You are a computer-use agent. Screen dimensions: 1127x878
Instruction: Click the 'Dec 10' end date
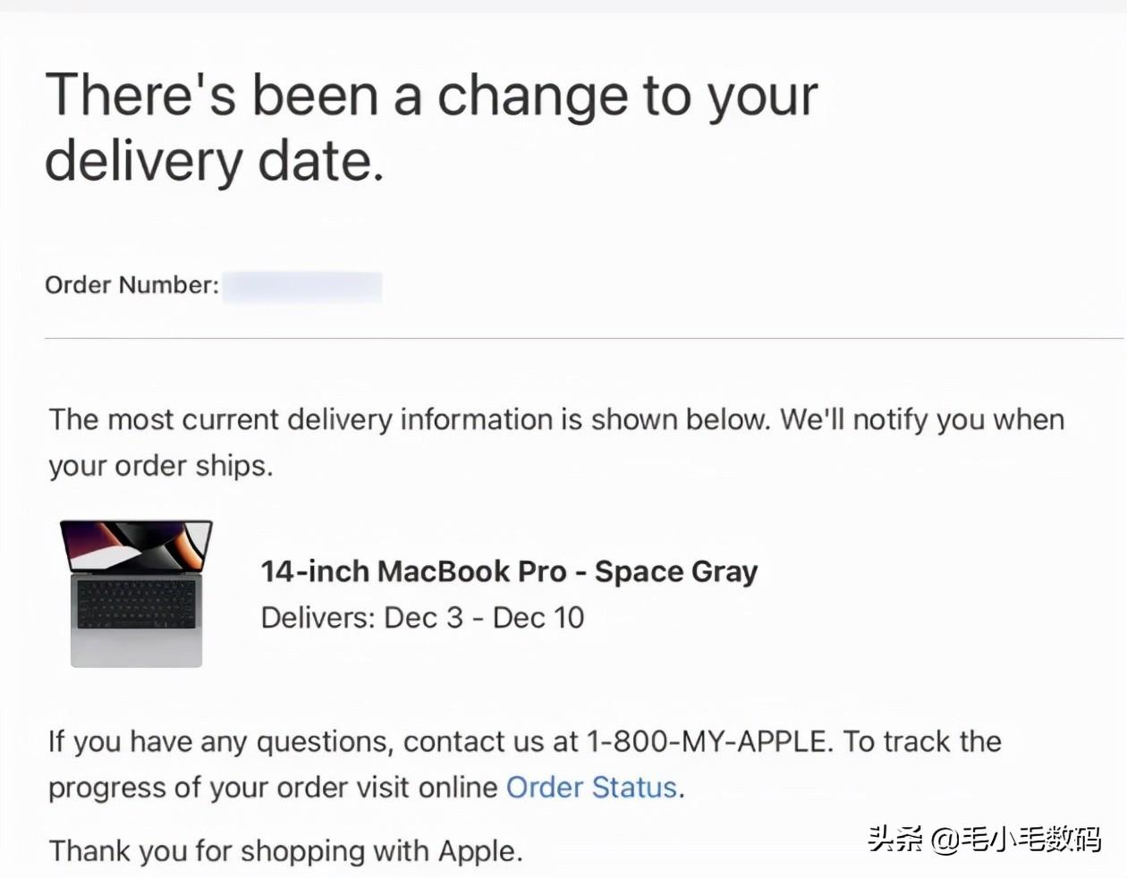[538, 618]
